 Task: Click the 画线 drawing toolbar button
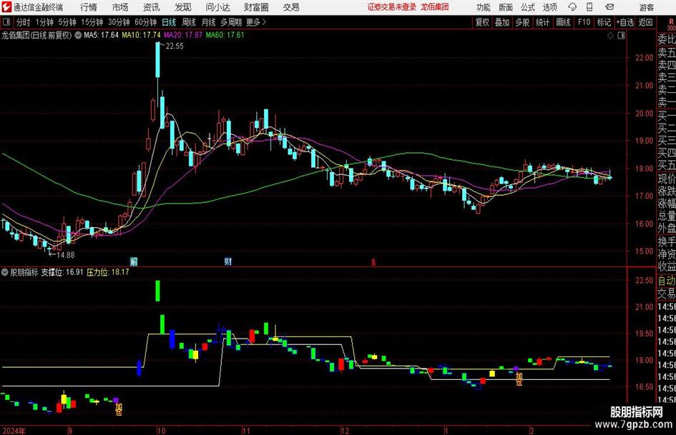pyautogui.click(x=563, y=22)
